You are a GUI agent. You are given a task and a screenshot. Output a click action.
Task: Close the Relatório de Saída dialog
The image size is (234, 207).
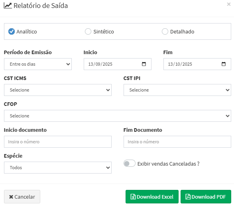tap(229, 4)
